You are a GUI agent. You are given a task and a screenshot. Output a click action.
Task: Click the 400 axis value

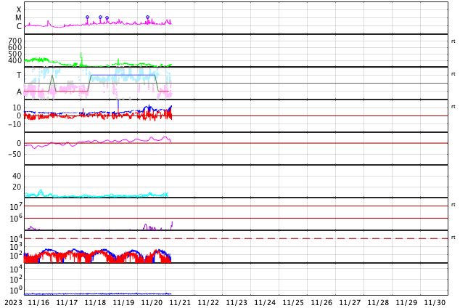click(15, 61)
